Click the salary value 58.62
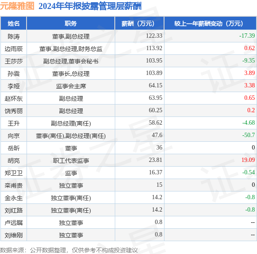Screen dimensions: 257x254 pos(155,123)
